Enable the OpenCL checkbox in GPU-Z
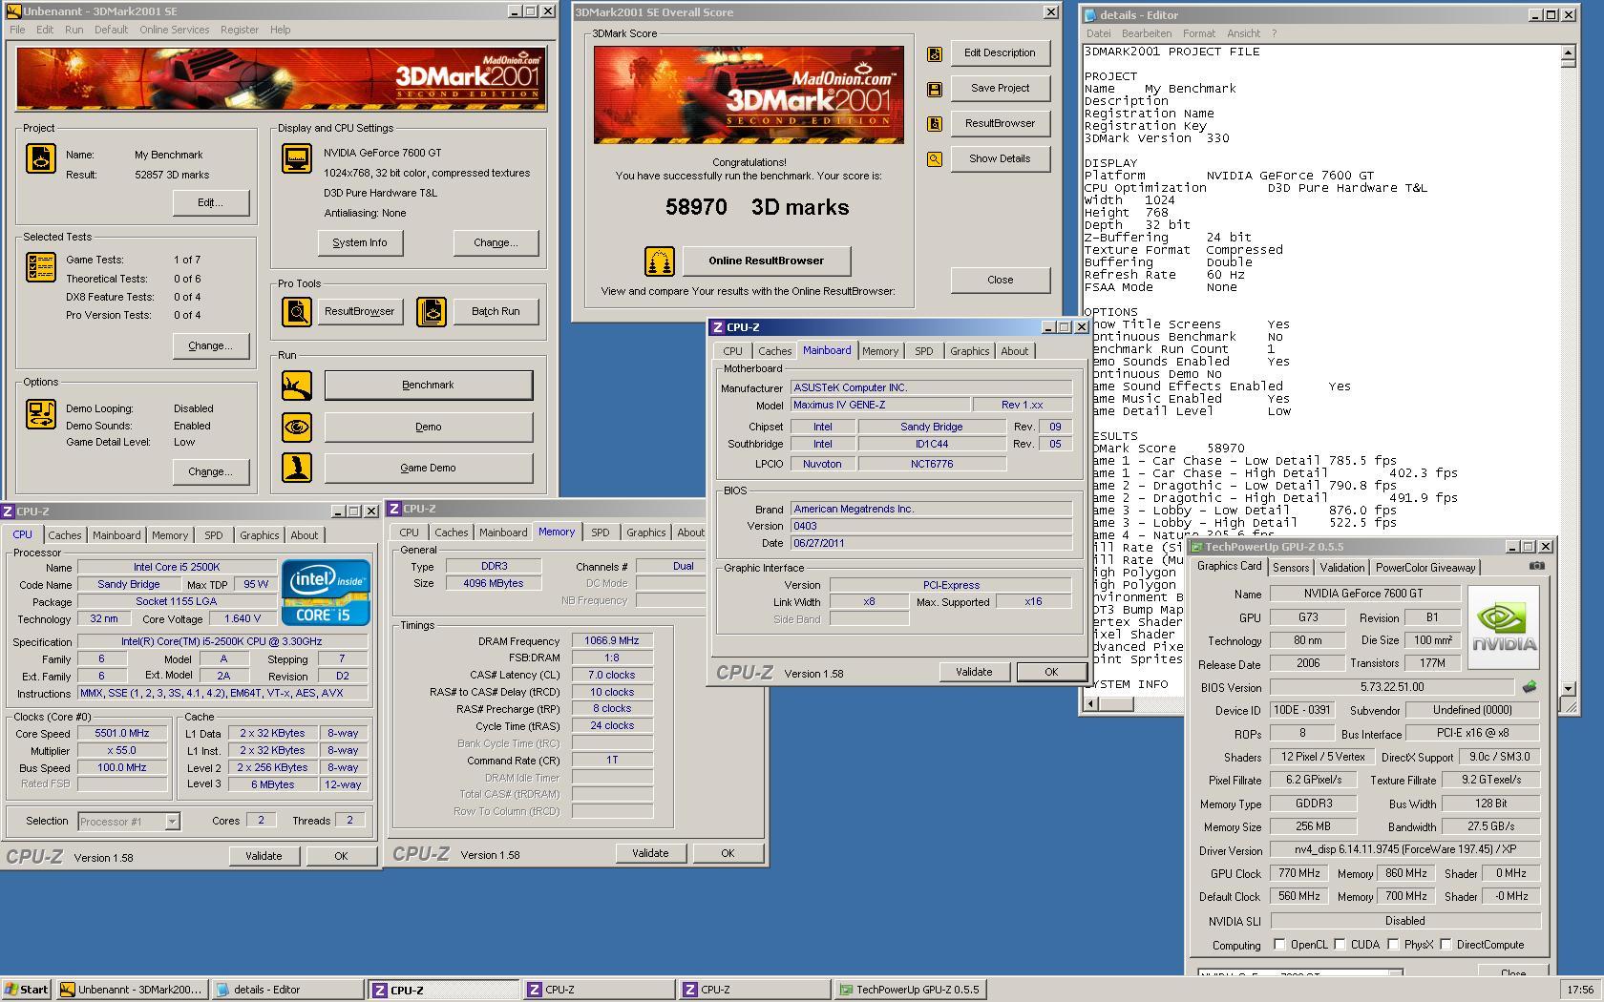 tap(1280, 945)
